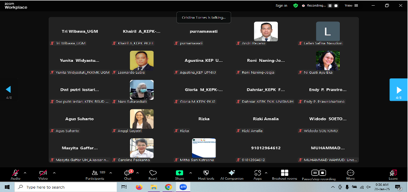Open the Chat panel

(127, 174)
